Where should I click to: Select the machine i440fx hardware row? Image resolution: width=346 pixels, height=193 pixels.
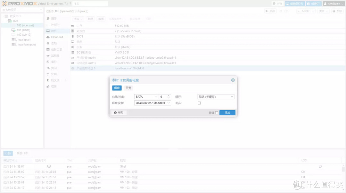[208, 47]
